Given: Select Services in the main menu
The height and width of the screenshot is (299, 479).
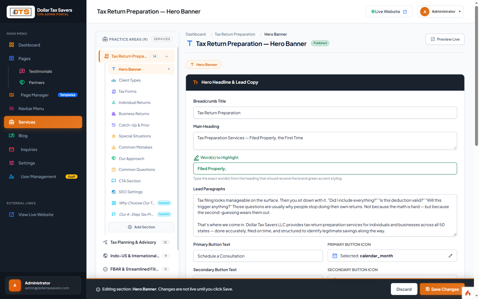Looking at the screenshot, I should tap(43, 122).
